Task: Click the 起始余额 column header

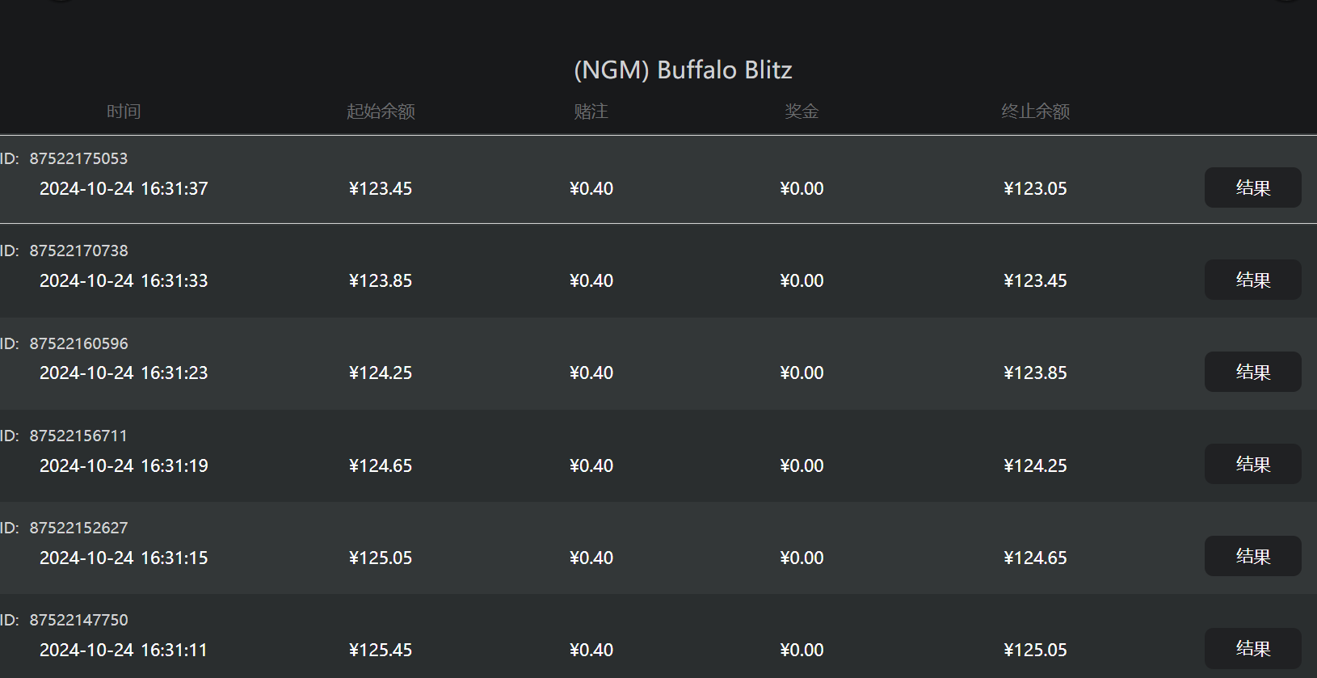Action: tap(381, 112)
